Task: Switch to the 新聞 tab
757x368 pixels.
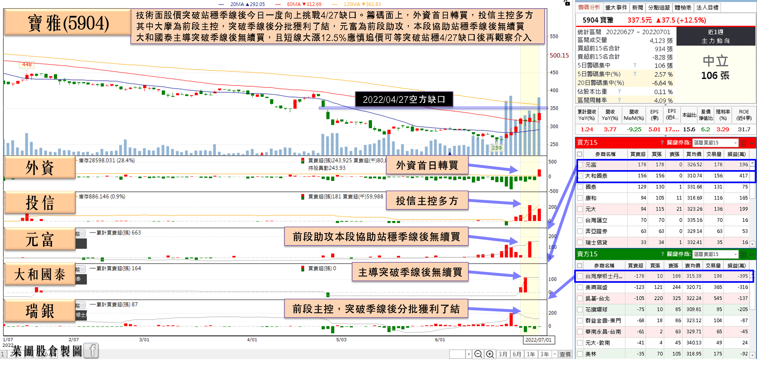Action: pos(637,7)
